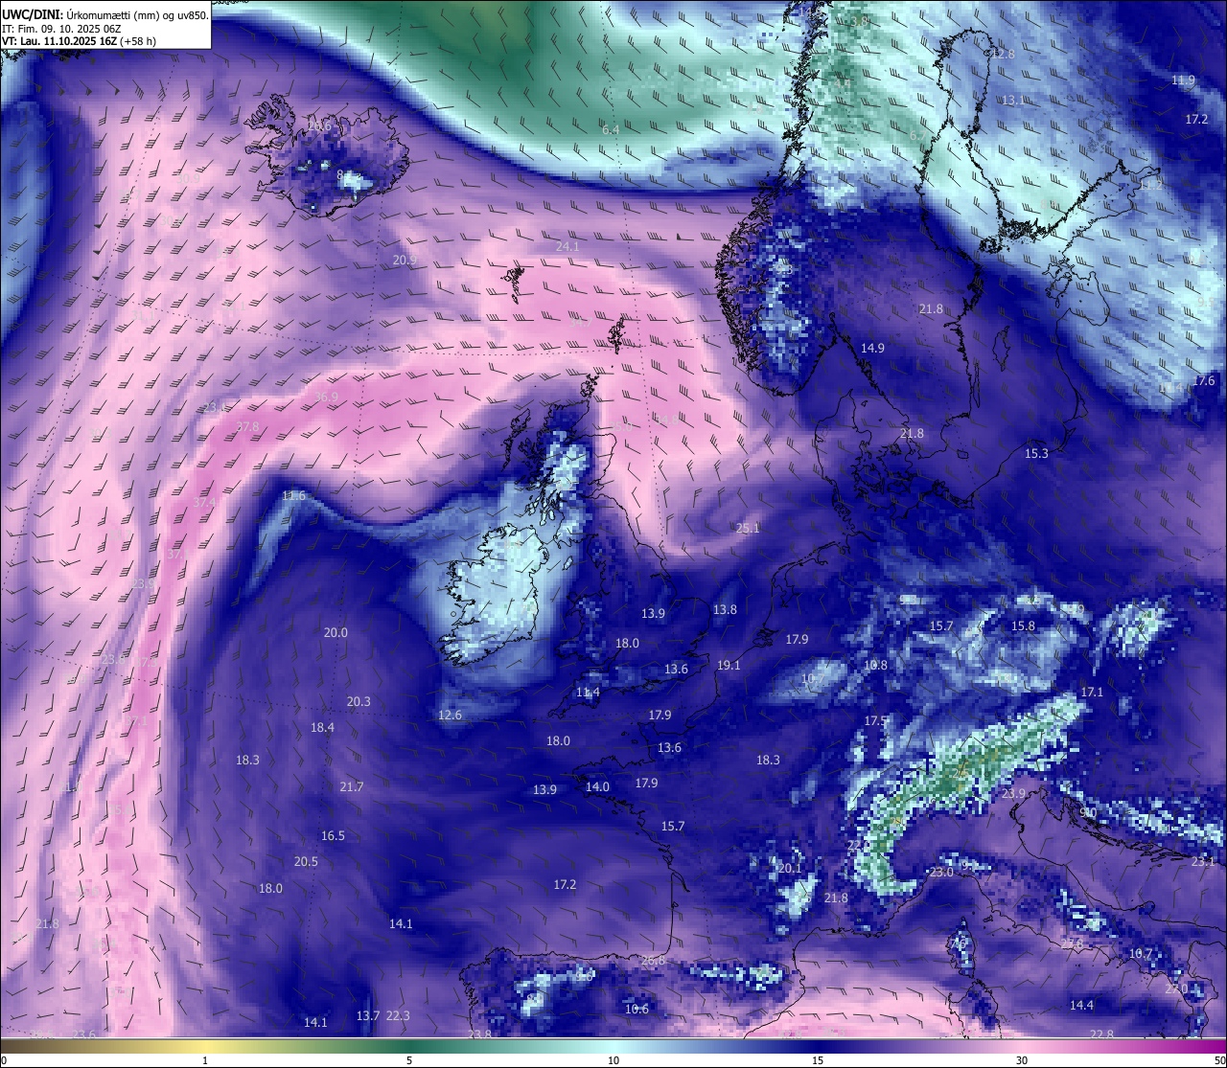1227x1068 pixels.
Task: Click the 18.4 value on the map
Action: point(322,727)
